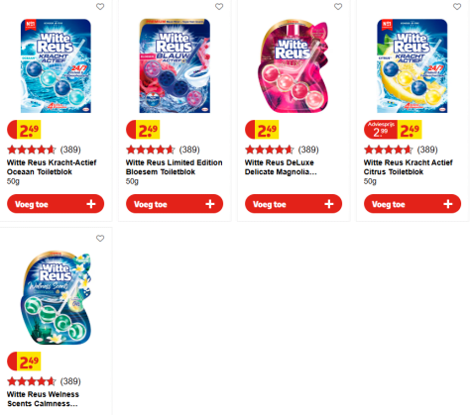Screen dimensions: 471x415
Task: Open star rating reviews for Citrus Toiletblok
Action: 401,150
